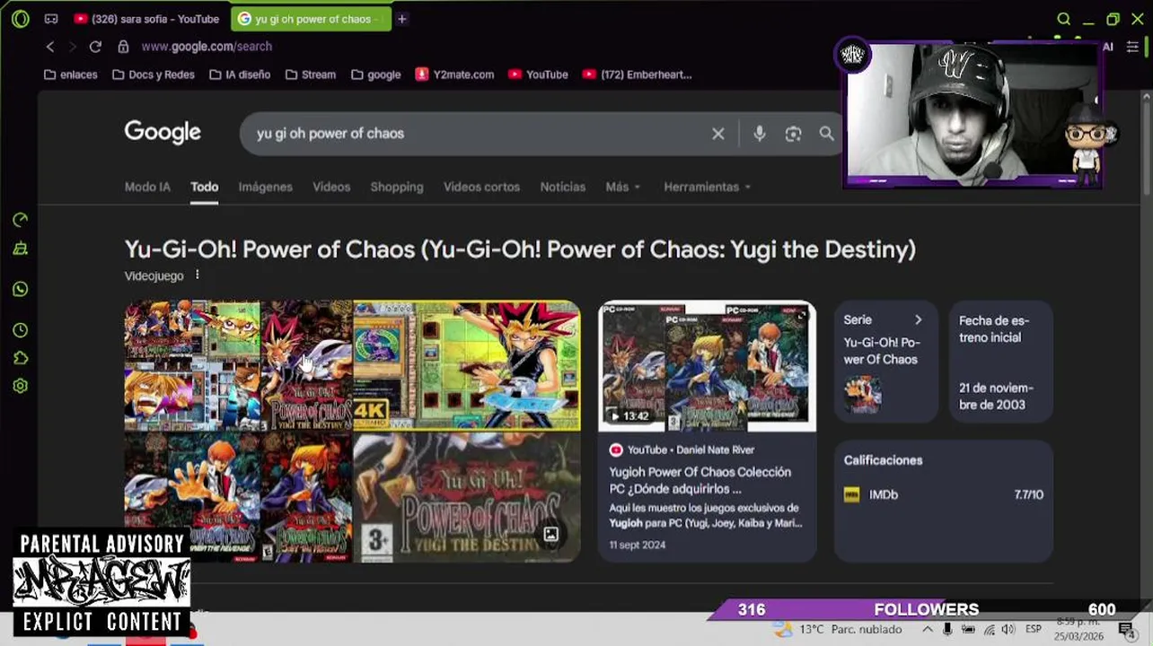
Task: Click the Yu-Gi-Oh! Power of Chaos heading
Action: [x=520, y=249]
